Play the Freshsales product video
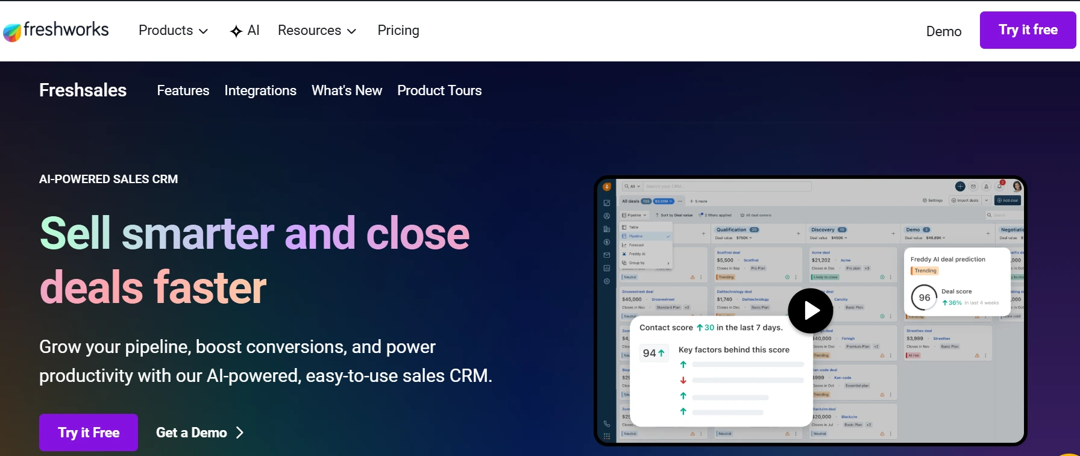Image resolution: width=1080 pixels, height=456 pixels. click(x=811, y=311)
